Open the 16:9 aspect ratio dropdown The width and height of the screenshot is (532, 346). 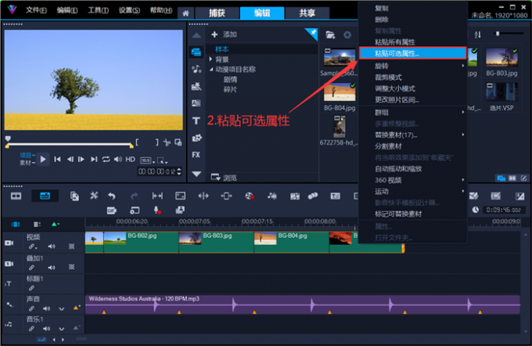coord(148,160)
